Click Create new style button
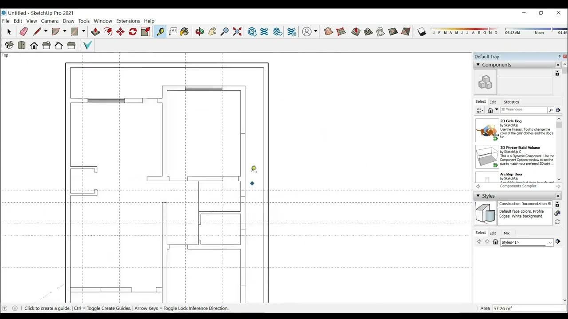The width and height of the screenshot is (568, 319). point(557,213)
